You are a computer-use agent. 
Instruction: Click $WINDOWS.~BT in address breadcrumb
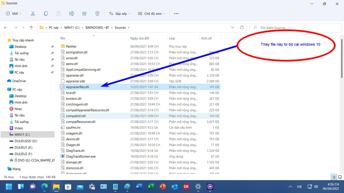(x=97, y=28)
